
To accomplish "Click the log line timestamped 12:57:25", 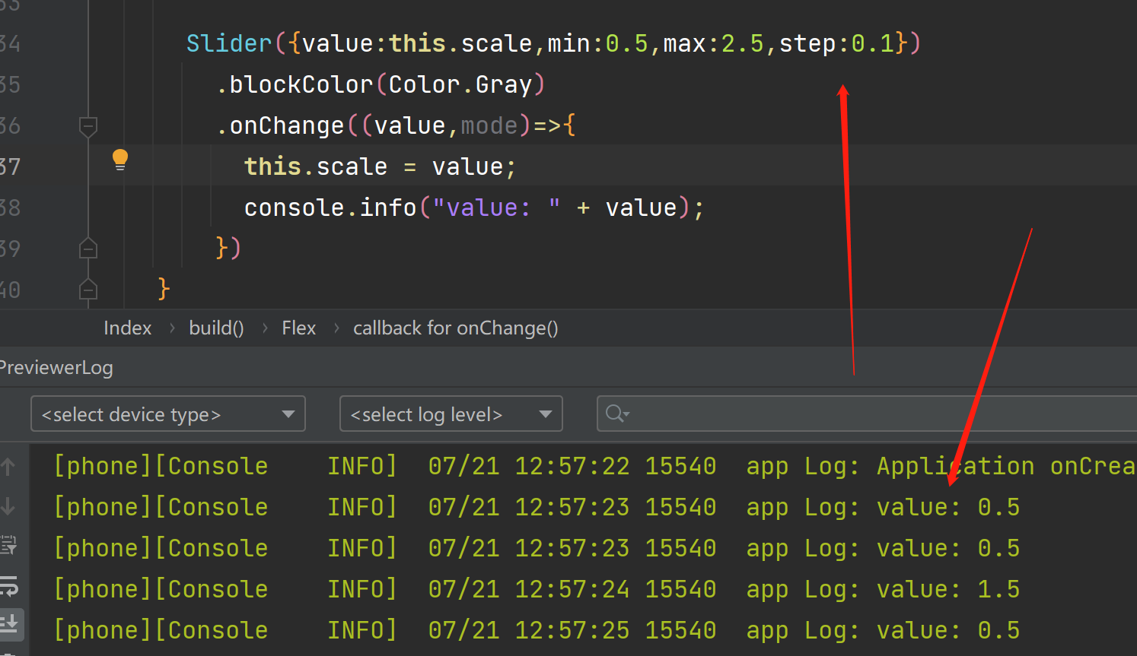I will coord(537,630).
